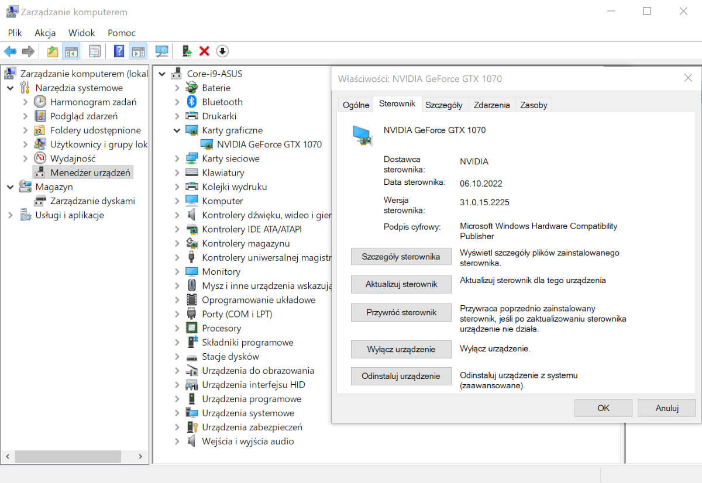Collapse the Karty graficzne node
The height and width of the screenshot is (483, 702).
coord(177,130)
